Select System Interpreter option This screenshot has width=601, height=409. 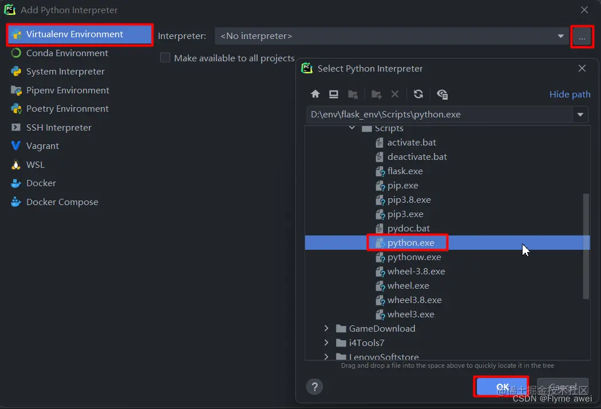[65, 72]
